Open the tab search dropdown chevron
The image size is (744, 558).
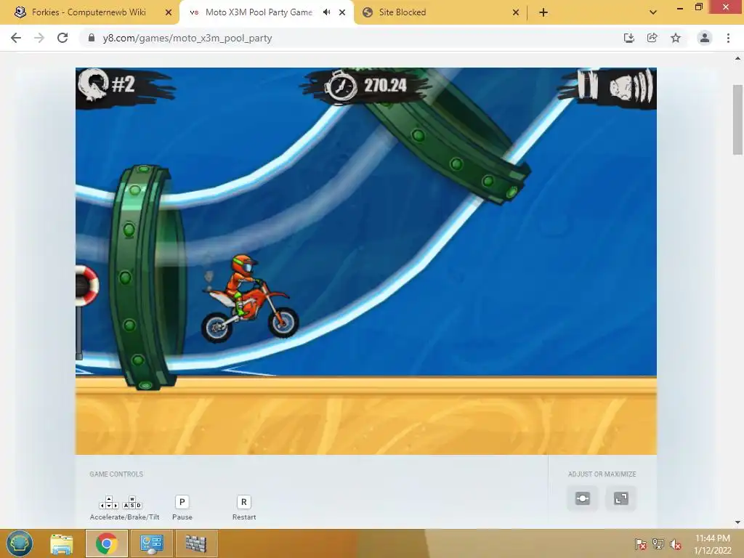click(653, 12)
